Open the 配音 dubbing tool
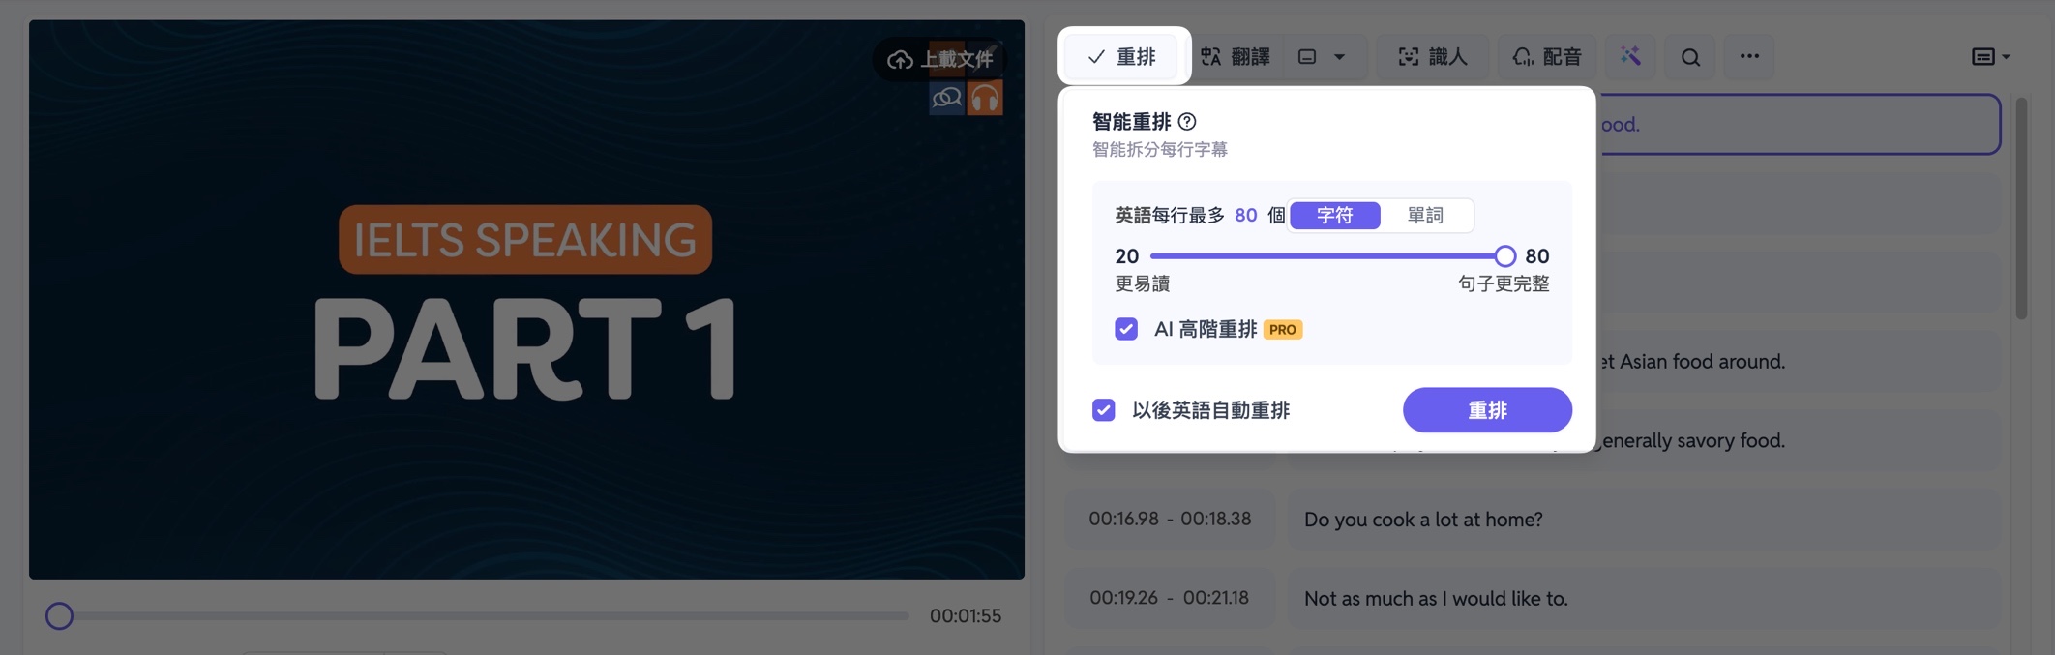This screenshot has width=2055, height=655. pyautogui.click(x=1547, y=57)
